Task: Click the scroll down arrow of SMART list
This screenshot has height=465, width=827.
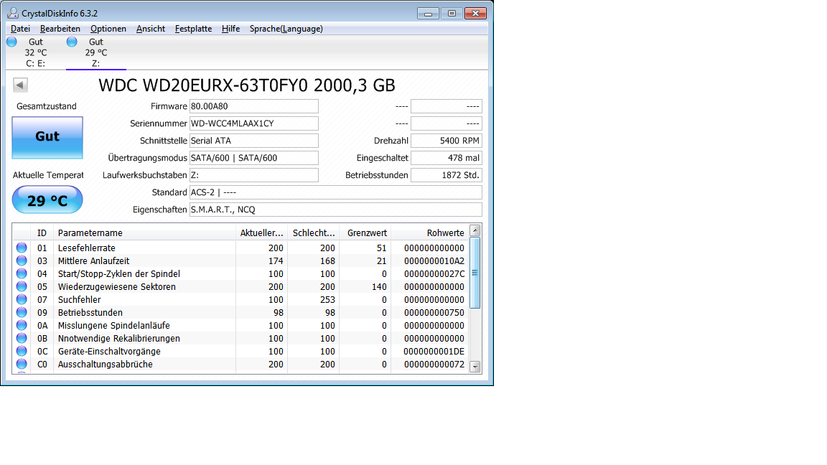Action: [475, 367]
